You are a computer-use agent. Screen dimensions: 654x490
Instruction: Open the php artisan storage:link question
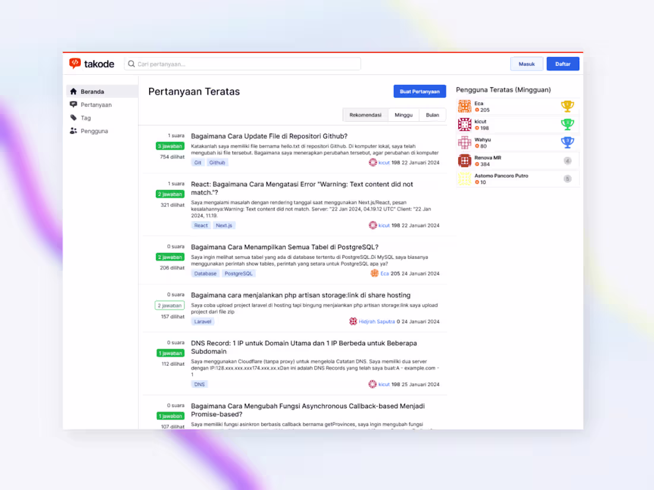pos(301,295)
